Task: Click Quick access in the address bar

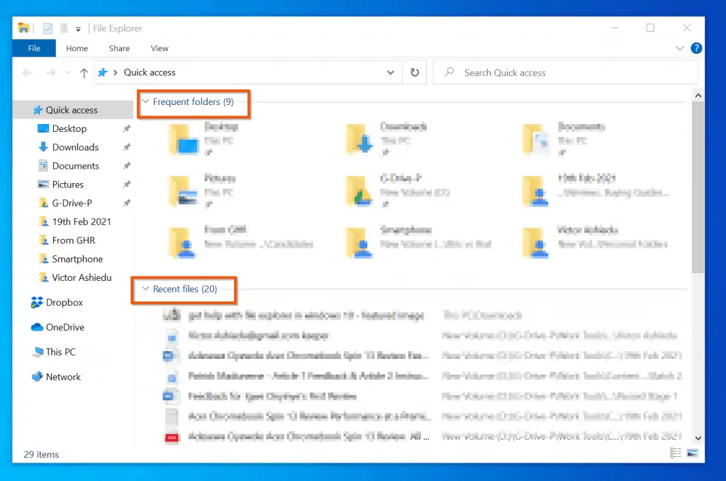Action: point(150,72)
